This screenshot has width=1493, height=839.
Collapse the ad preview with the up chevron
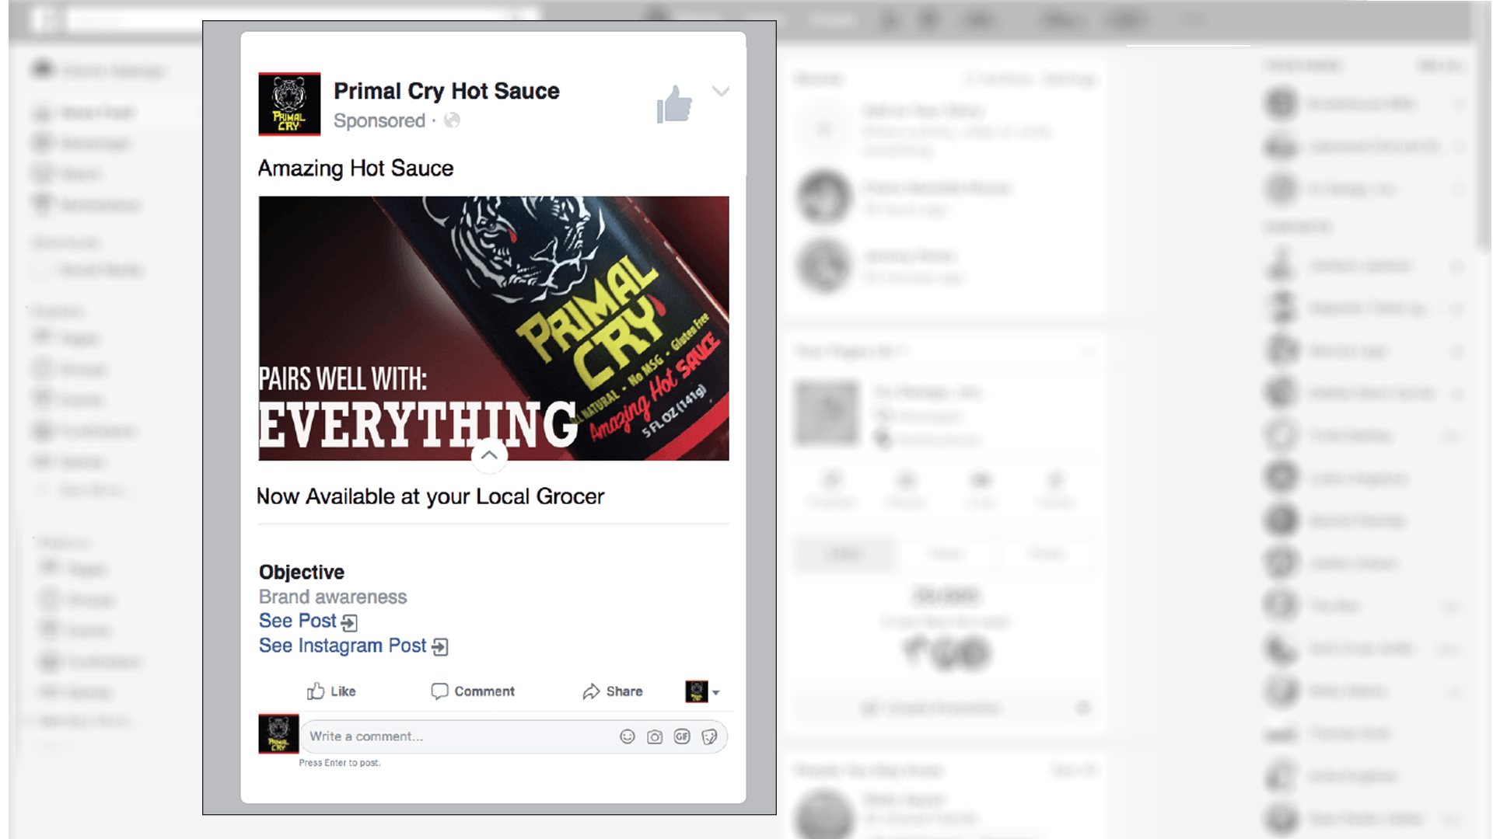tap(489, 455)
